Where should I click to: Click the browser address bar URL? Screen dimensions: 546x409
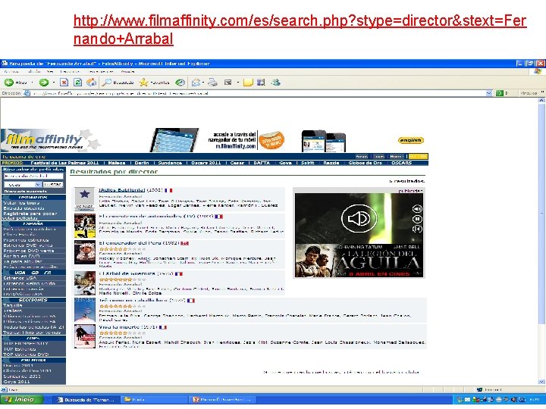tap(257, 93)
